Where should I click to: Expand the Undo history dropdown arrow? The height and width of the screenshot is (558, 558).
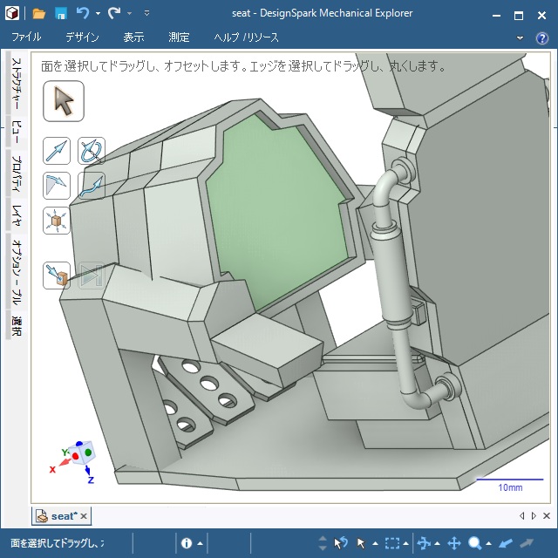(x=98, y=14)
